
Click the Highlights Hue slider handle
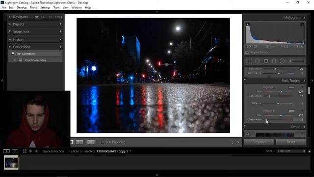[282, 92]
